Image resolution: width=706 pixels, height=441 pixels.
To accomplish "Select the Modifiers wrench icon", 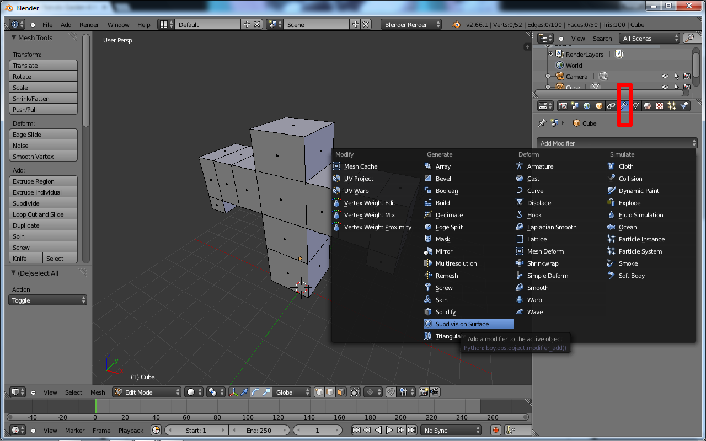I will pos(624,106).
